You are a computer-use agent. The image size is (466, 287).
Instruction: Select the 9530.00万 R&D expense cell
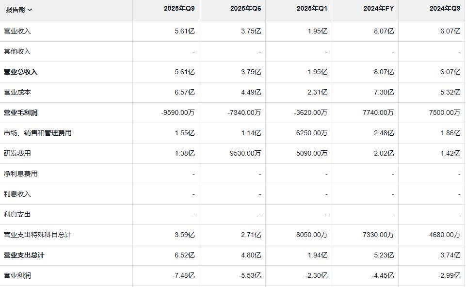click(245, 153)
